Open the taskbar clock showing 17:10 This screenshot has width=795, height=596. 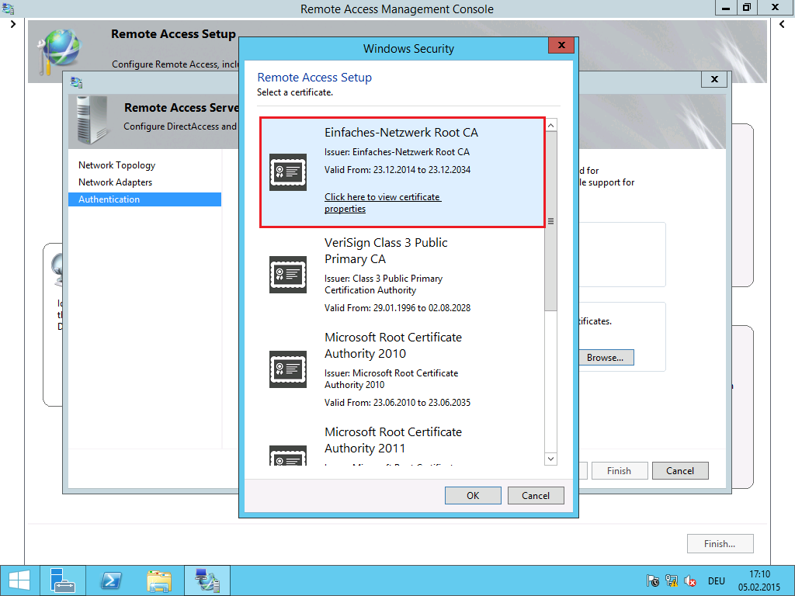tap(759, 580)
